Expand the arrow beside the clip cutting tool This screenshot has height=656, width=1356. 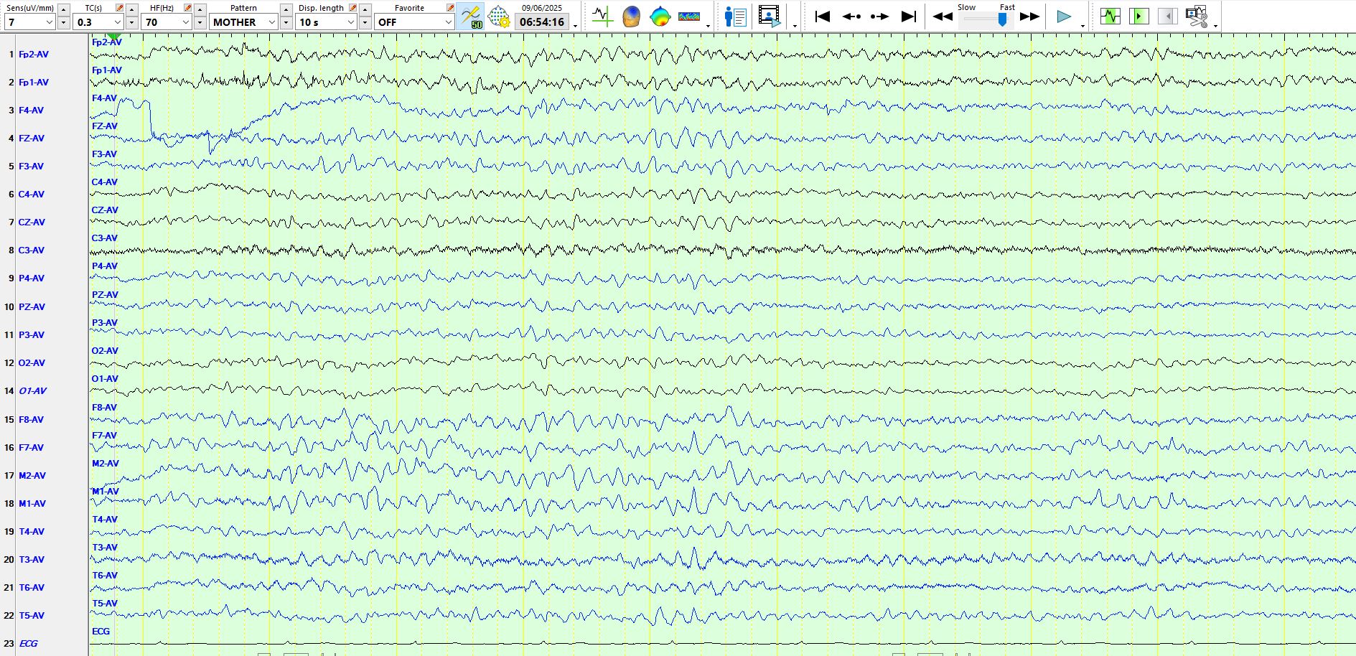point(1215,26)
